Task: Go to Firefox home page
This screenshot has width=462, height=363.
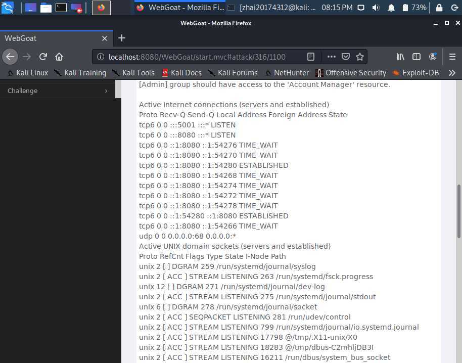Action: pyautogui.click(x=59, y=57)
